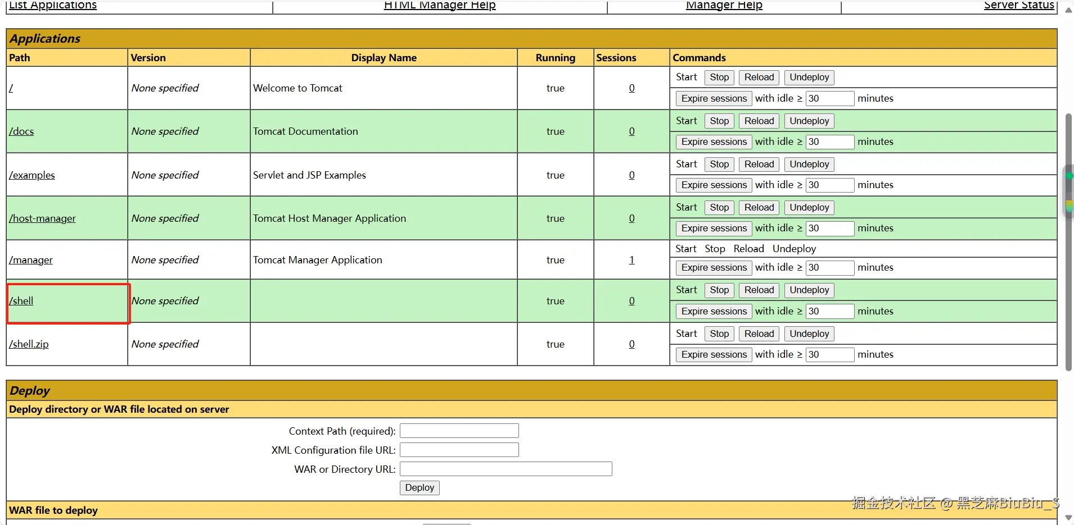View sessions count for /shell.zip

[x=632, y=344]
